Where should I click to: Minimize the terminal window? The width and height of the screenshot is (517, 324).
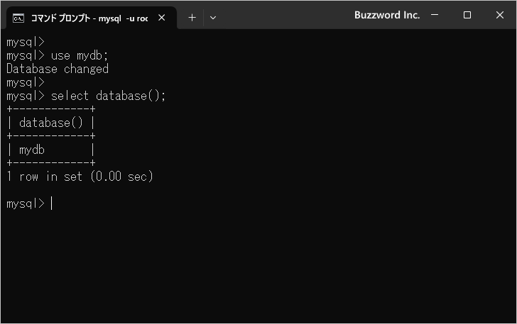pos(435,15)
